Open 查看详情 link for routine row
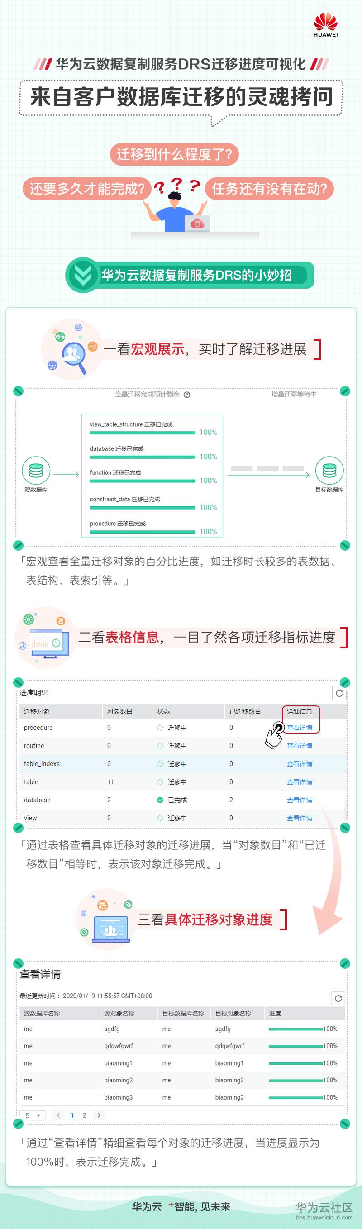Screen dimensions: 362x1229 click(300, 746)
